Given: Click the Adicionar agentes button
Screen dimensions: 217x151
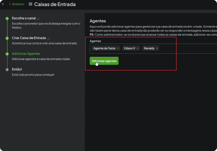Looking at the screenshot, I should tap(104, 61).
